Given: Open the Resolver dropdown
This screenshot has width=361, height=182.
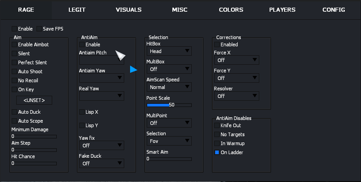Looking at the screenshot, I should click(236, 96).
